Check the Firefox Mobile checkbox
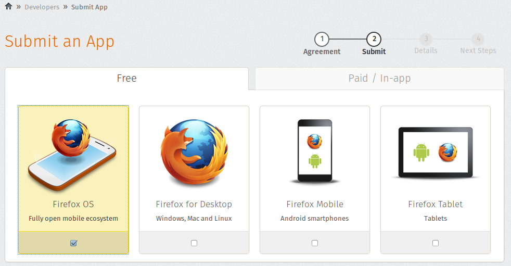This screenshot has height=266, width=511. (315, 243)
